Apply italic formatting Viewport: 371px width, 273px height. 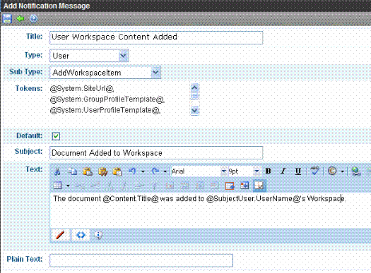[283, 171]
